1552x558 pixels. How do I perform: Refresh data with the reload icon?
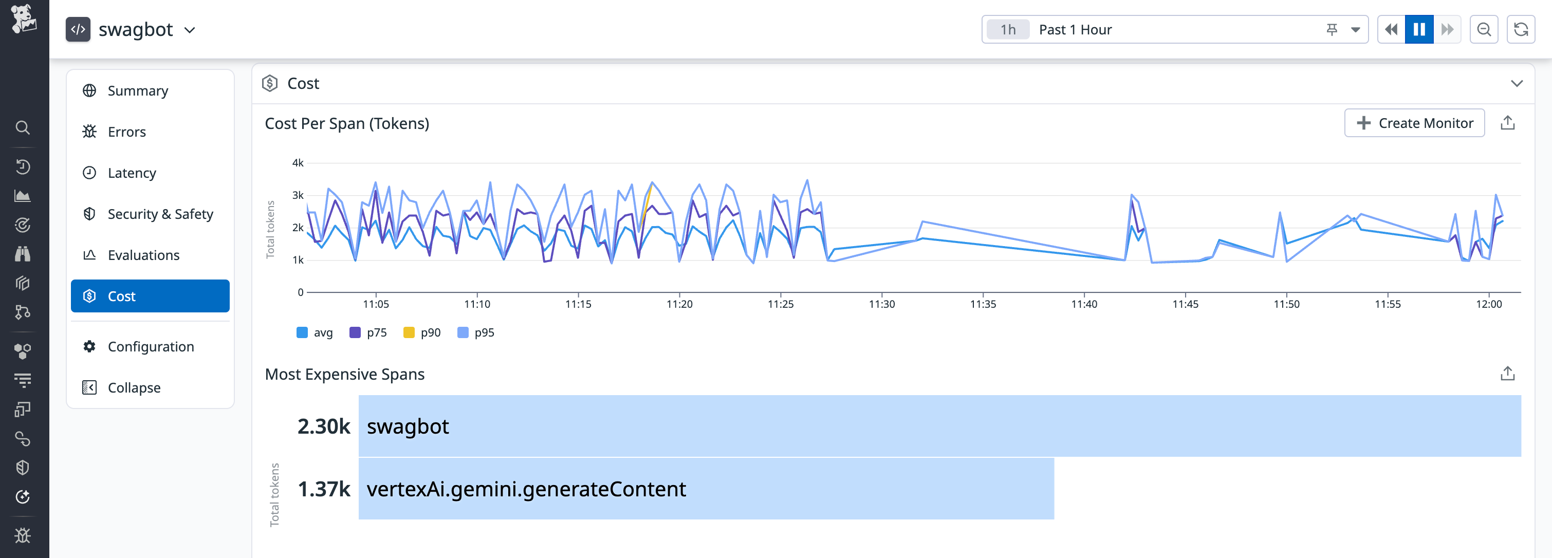tap(1521, 29)
